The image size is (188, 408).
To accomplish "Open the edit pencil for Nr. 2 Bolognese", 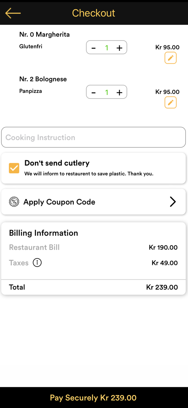I will pyautogui.click(x=170, y=103).
